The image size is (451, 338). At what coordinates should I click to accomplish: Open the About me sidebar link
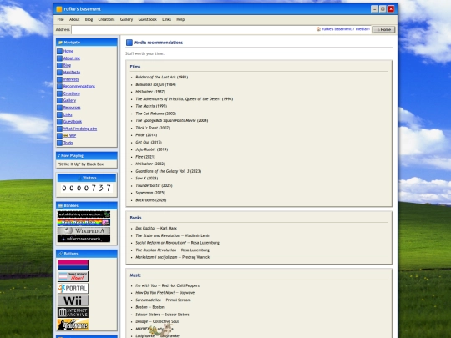(x=72, y=58)
